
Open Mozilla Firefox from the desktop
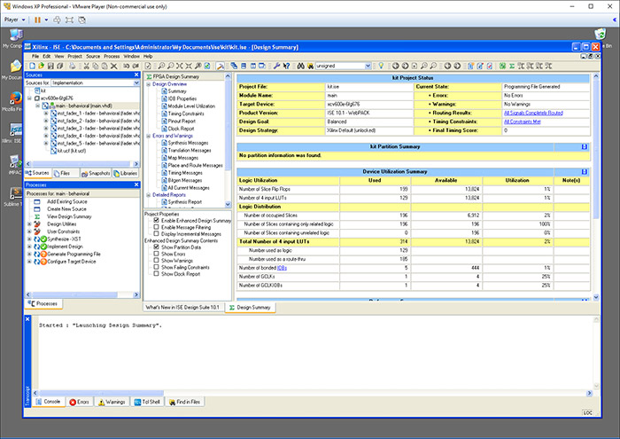tap(14, 100)
